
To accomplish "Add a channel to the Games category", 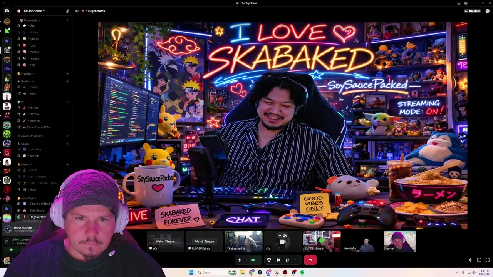I will coord(67,144).
